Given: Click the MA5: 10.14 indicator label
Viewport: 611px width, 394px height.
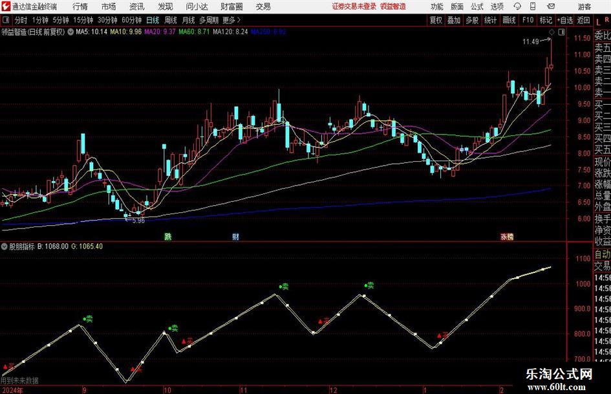Looking at the screenshot, I should click(x=91, y=32).
